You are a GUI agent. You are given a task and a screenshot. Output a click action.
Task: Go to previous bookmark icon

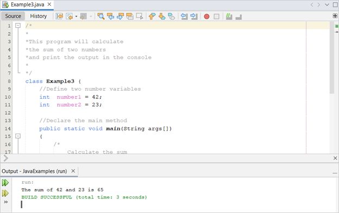(x=152, y=16)
